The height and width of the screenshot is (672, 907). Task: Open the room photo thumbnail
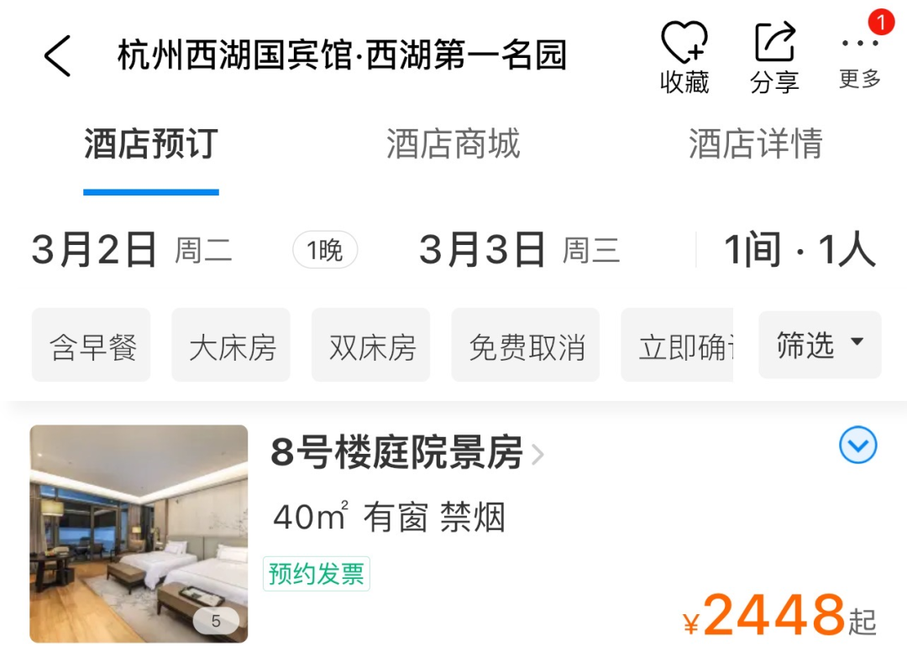pyautogui.click(x=139, y=534)
